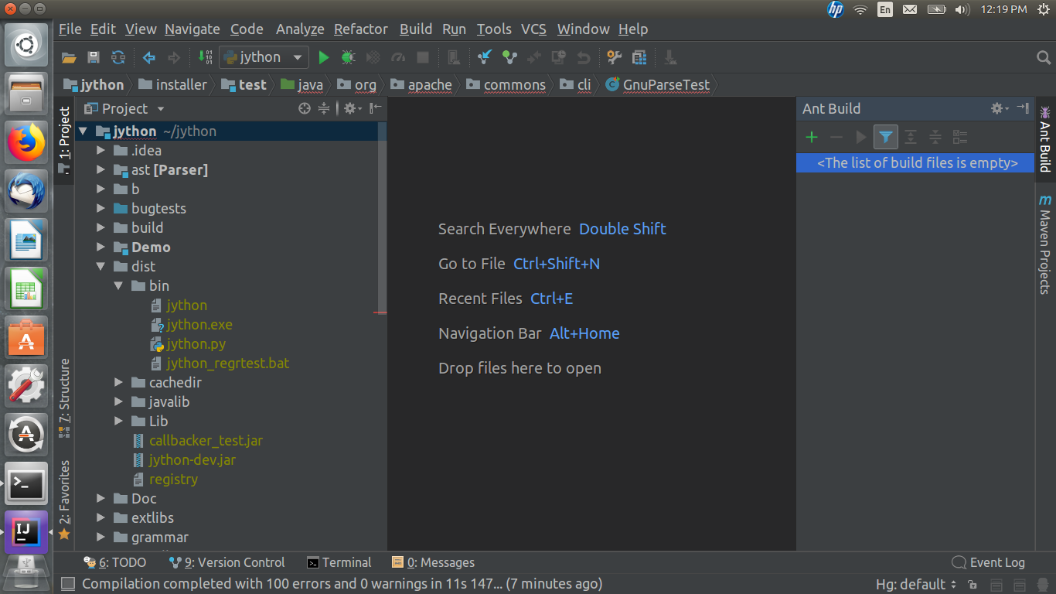Click the GnuParseTest breadcrumb
Image resolution: width=1056 pixels, height=594 pixels.
(658, 85)
